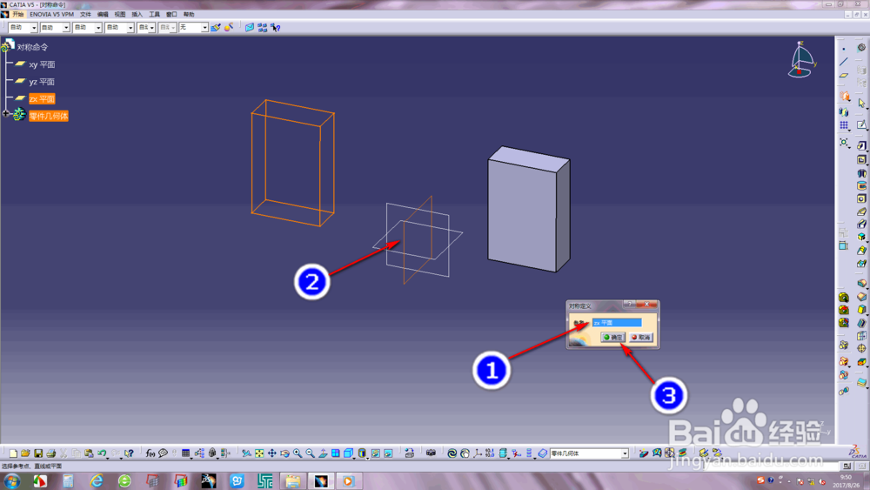870x490 pixels.
Task: Open the Design table icon
Action: (x=186, y=453)
